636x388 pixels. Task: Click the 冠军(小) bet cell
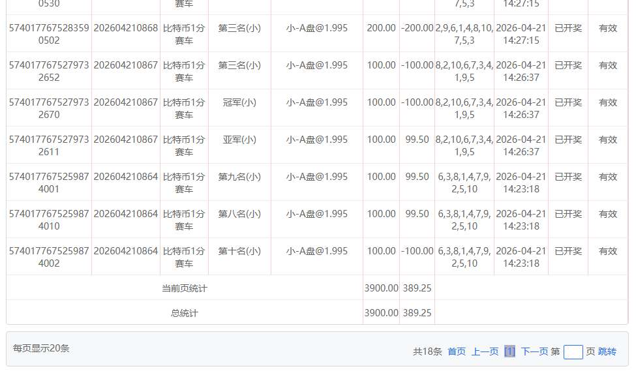[x=239, y=102]
